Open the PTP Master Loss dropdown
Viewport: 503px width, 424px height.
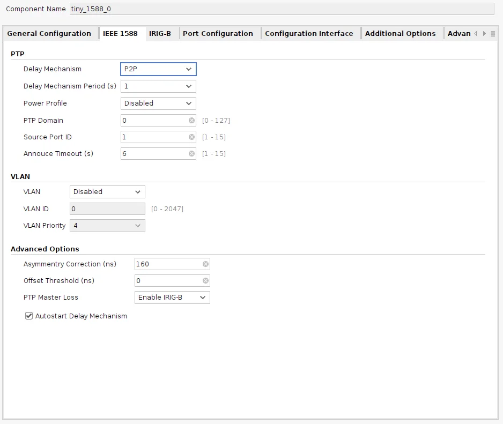click(172, 297)
